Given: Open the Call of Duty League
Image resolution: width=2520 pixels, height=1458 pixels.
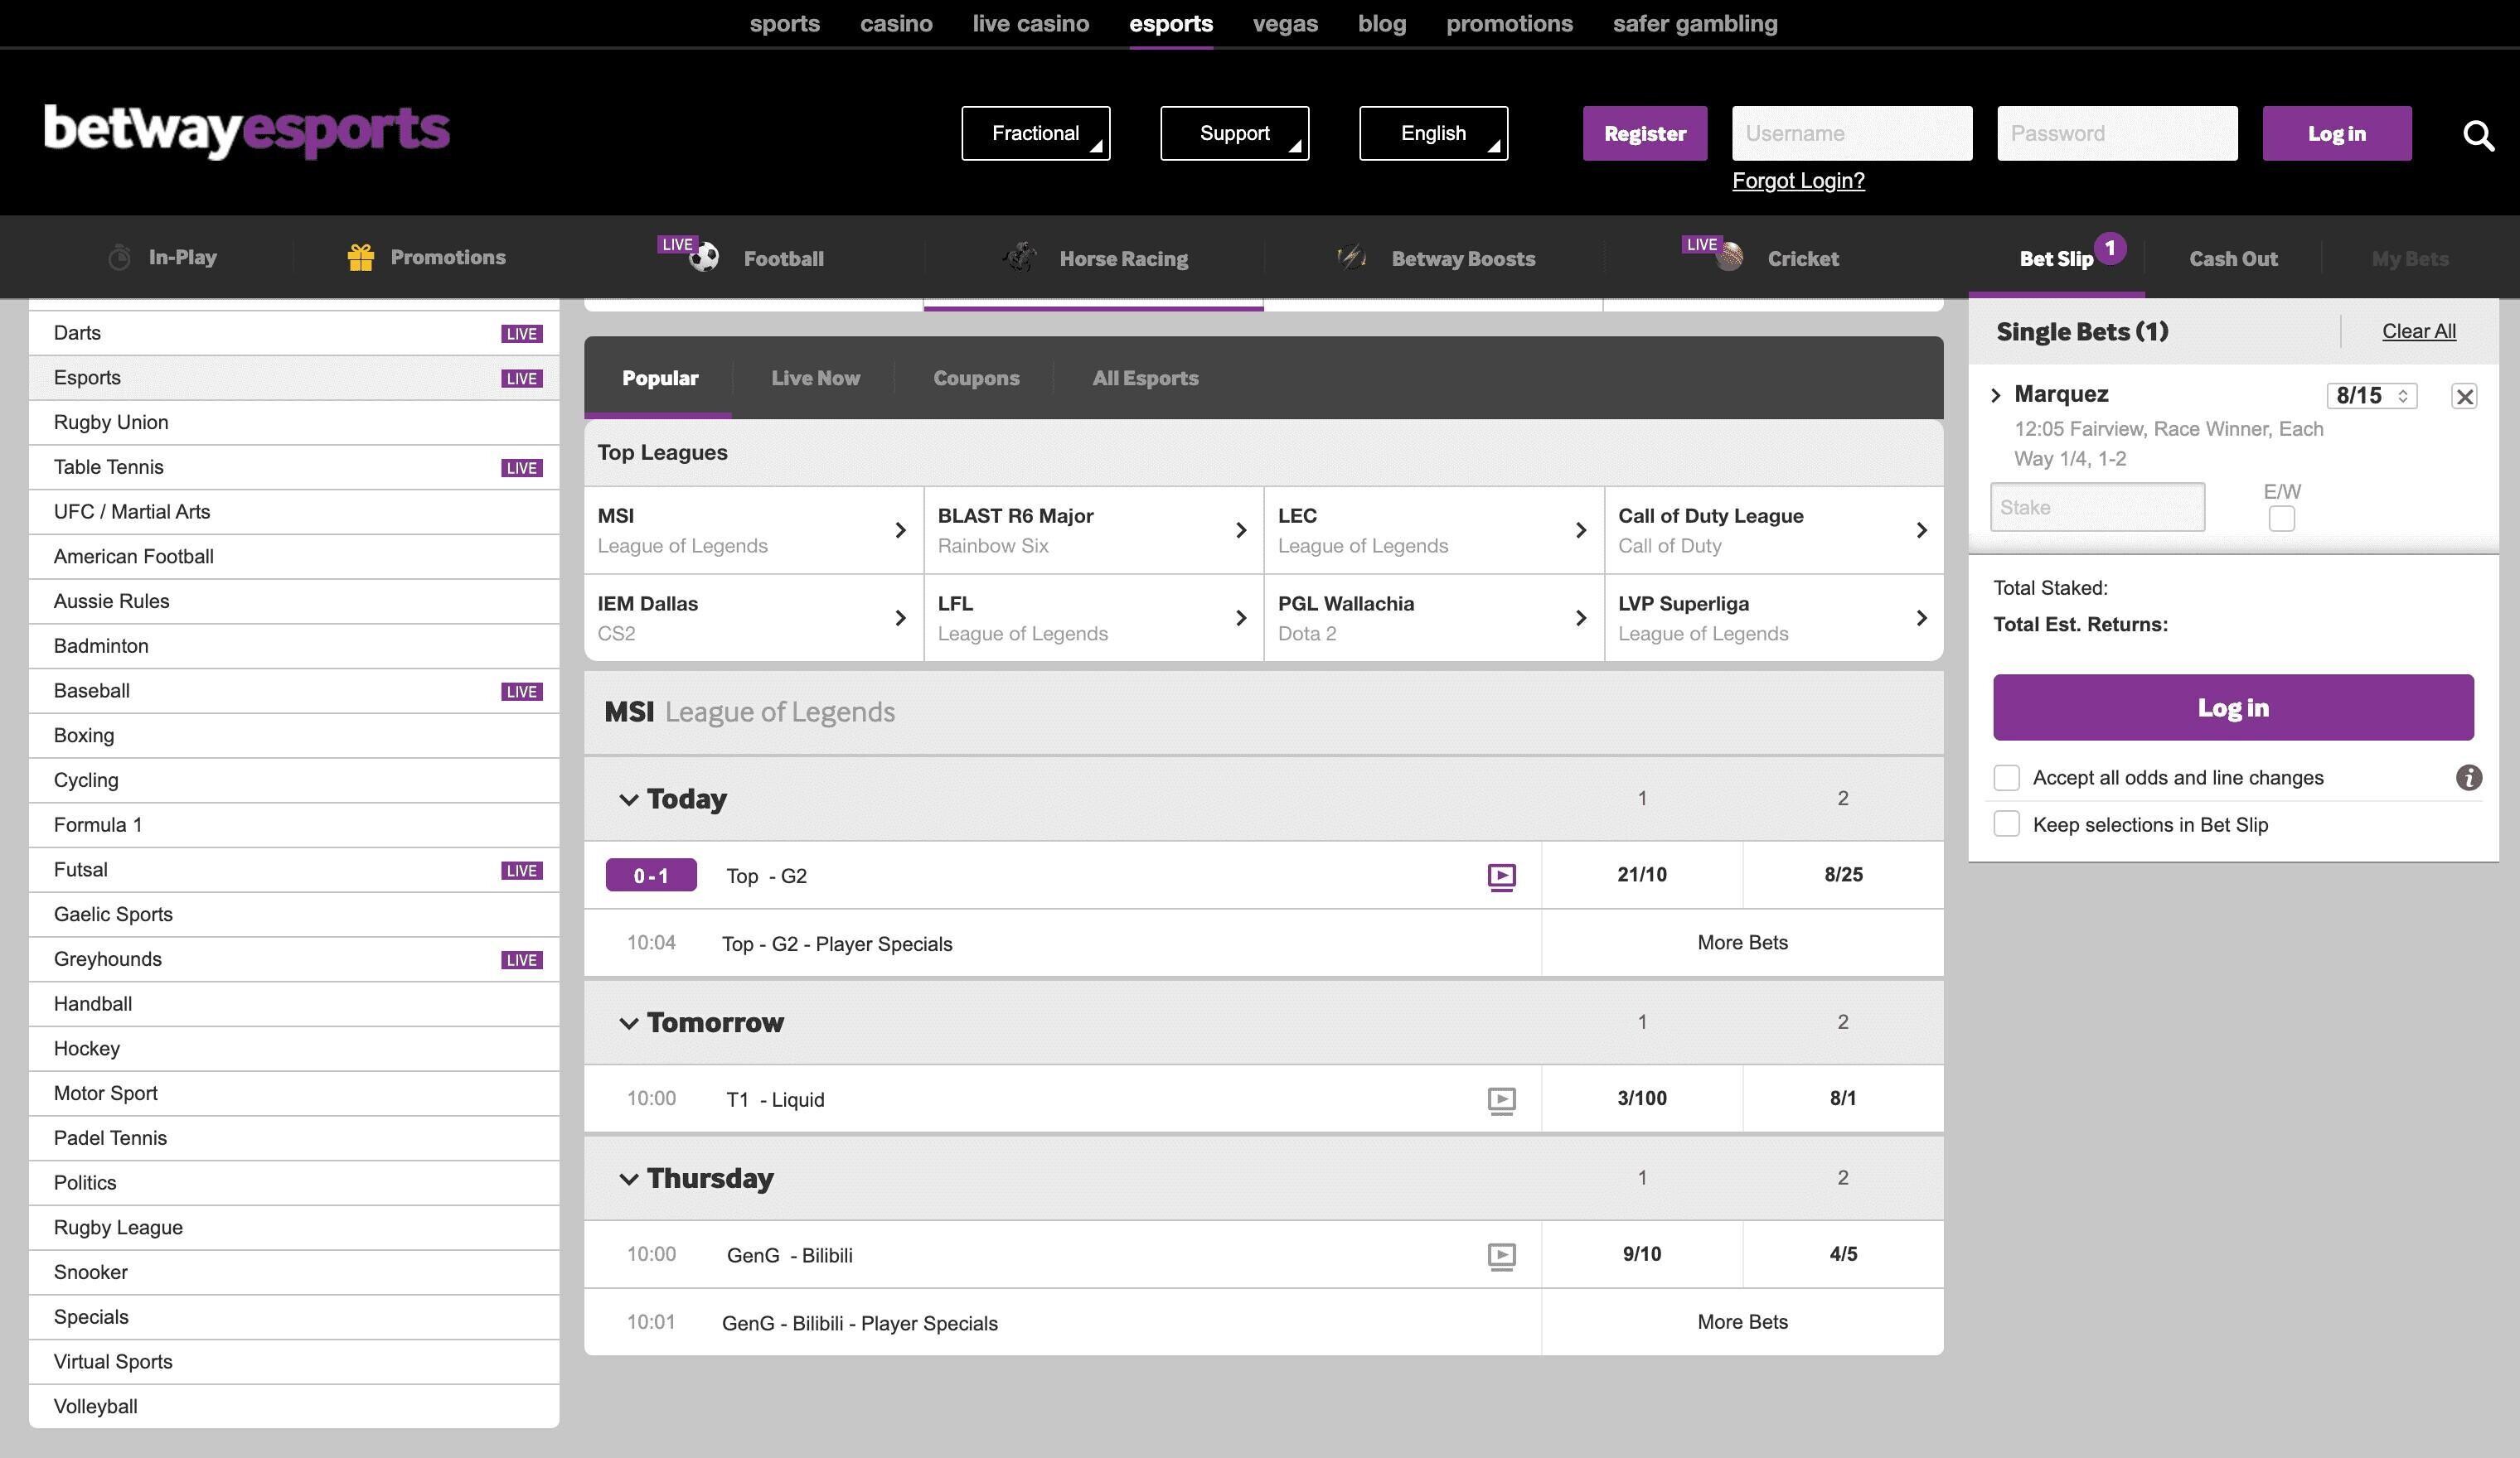Looking at the screenshot, I should tap(1774, 531).
